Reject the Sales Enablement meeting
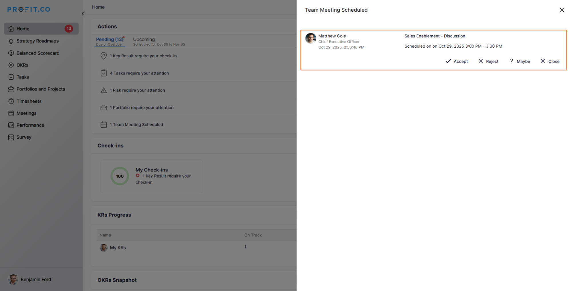The width and height of the screenshot is (572, 291). pyautogui.click(x=488, y=61)
